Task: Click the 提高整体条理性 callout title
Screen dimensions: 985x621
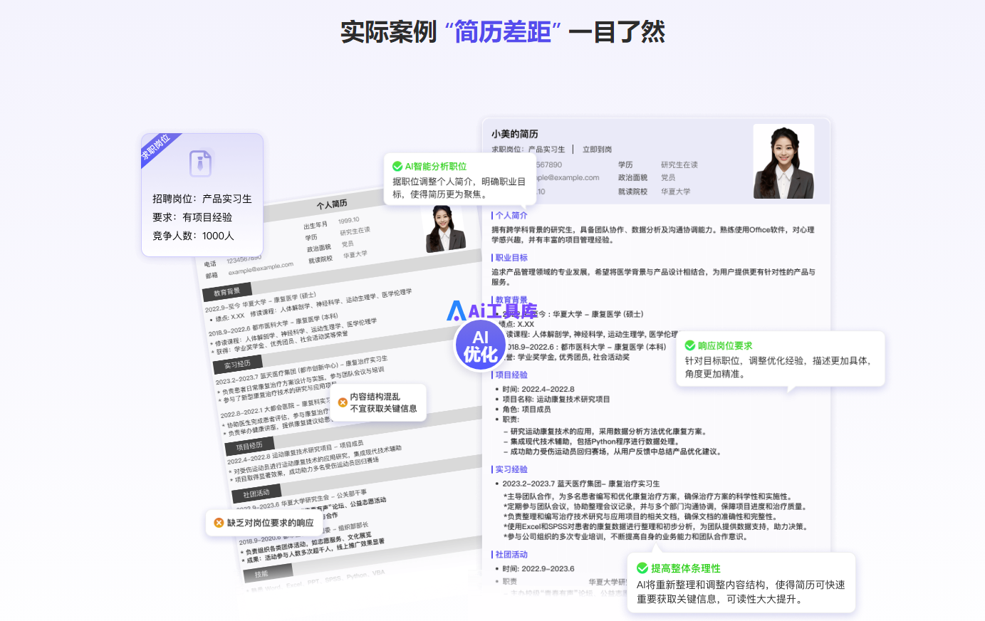Action: 686,568
